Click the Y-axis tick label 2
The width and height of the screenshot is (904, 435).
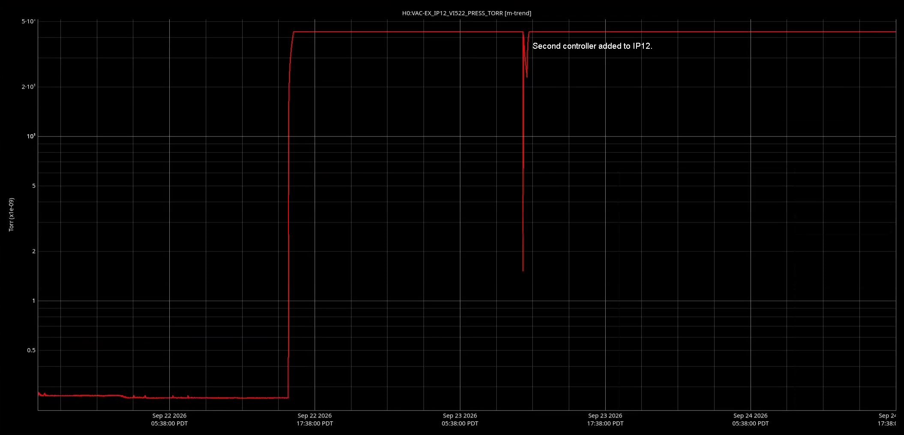34,251
